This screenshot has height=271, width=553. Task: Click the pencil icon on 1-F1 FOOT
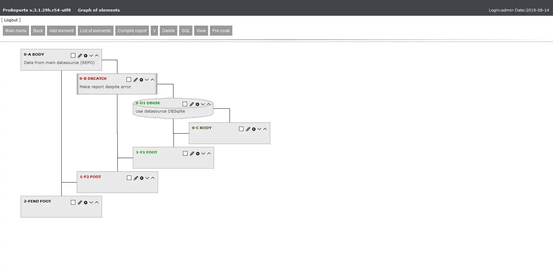(192, 154)
